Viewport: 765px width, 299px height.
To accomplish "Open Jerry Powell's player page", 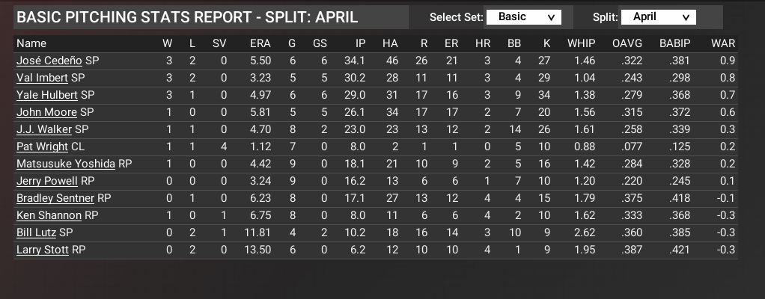I will tap(46, 181).
